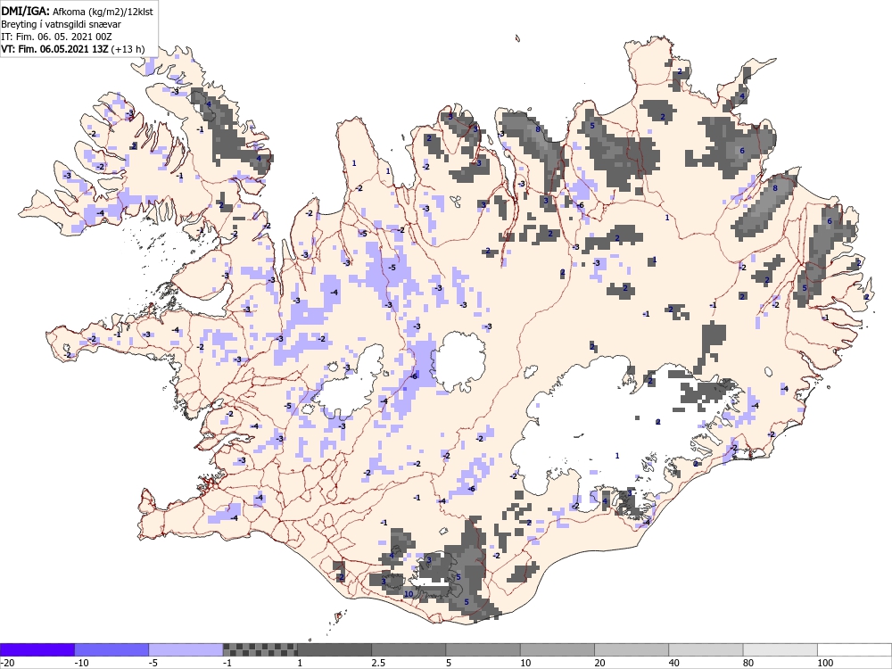Click the colorbar tick label "100"

tap(825, 663)
